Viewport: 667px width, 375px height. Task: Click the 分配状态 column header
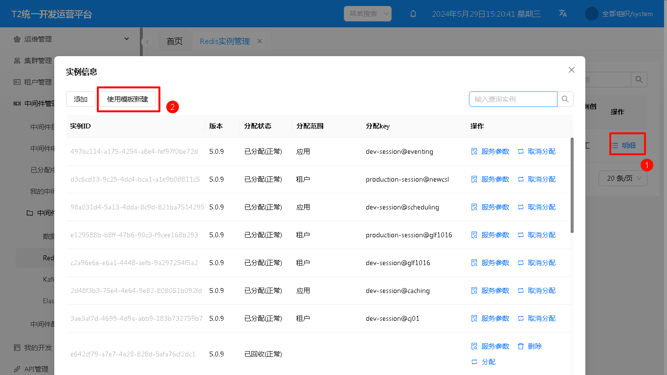(258, 126)
